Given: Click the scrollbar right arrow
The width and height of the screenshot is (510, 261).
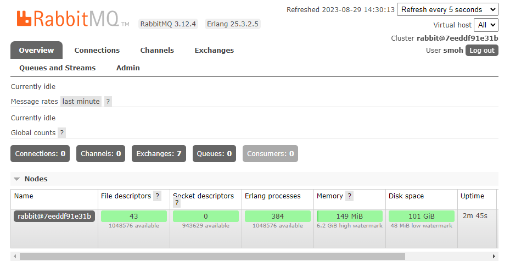Looking at the screenshot, I should 494,256.
